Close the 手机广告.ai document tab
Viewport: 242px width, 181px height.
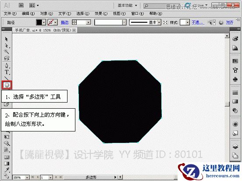click(x=74, y=30)
